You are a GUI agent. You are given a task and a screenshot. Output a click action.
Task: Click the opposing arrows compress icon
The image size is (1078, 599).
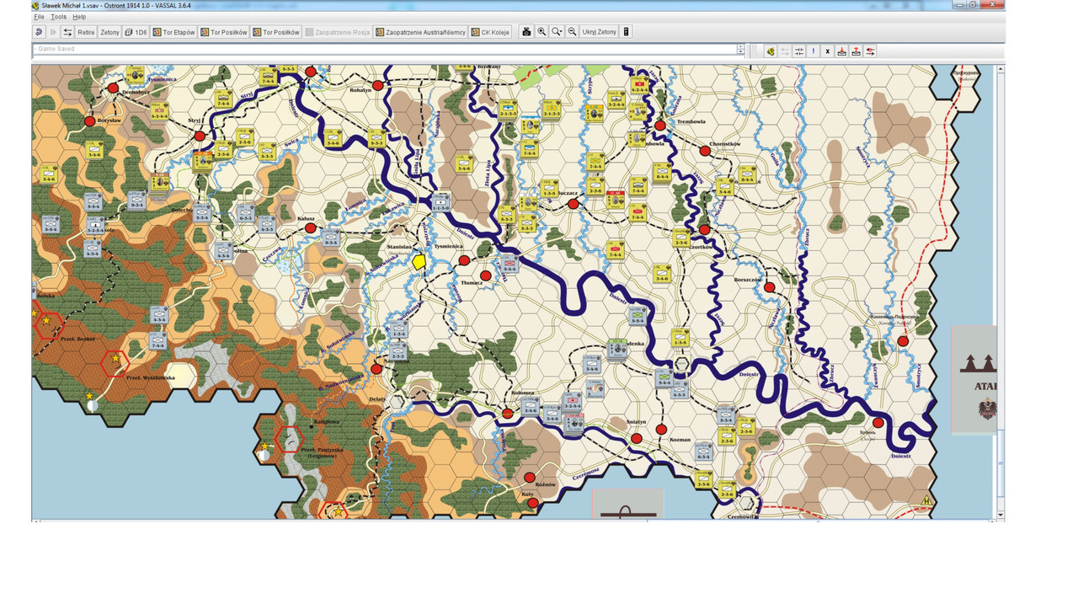[x=799, y=51]
